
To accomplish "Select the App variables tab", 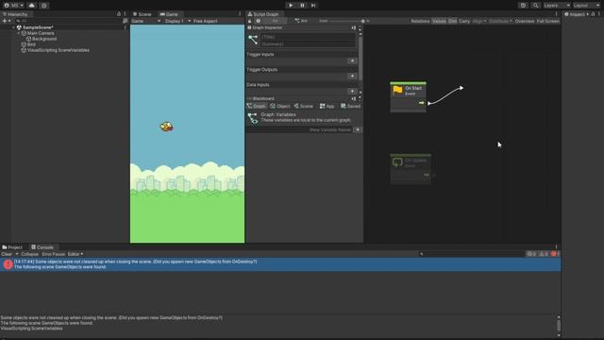I will tap(327, 106).
